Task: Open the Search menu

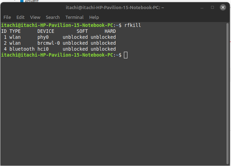Action: [x=52, y=17]
